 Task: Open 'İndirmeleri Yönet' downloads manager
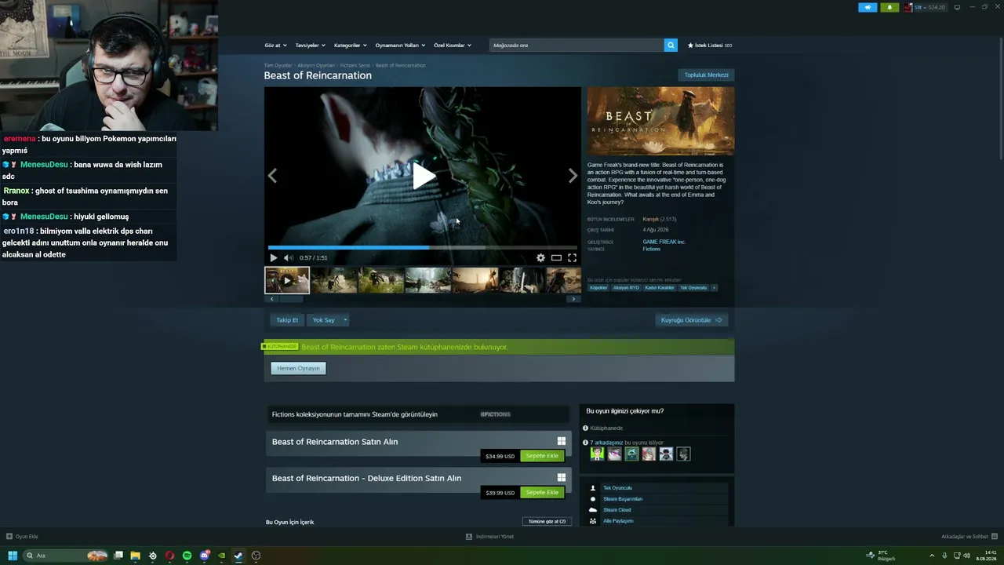click(489, 537)
